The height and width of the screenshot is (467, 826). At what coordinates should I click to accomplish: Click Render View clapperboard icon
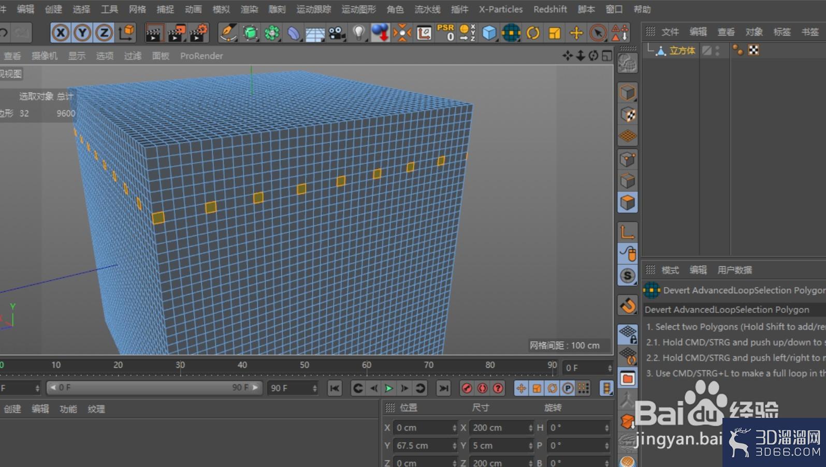[x=153, y=33]
